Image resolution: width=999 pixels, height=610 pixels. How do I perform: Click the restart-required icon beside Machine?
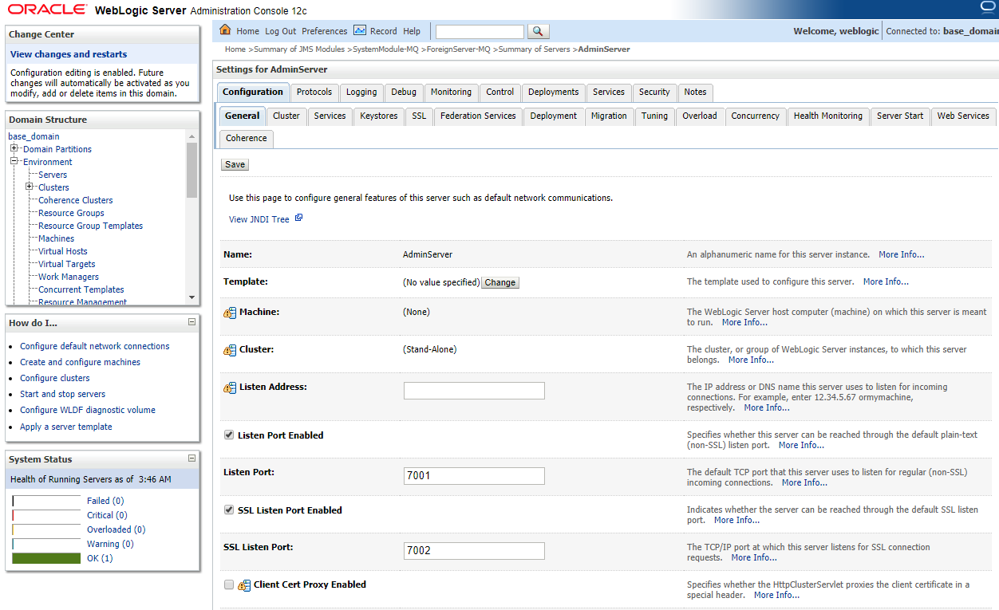230,313
